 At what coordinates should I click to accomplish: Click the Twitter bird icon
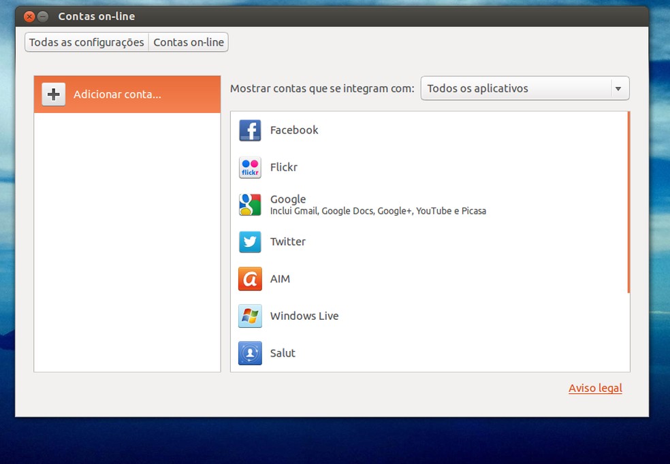(x=250, y=242)
